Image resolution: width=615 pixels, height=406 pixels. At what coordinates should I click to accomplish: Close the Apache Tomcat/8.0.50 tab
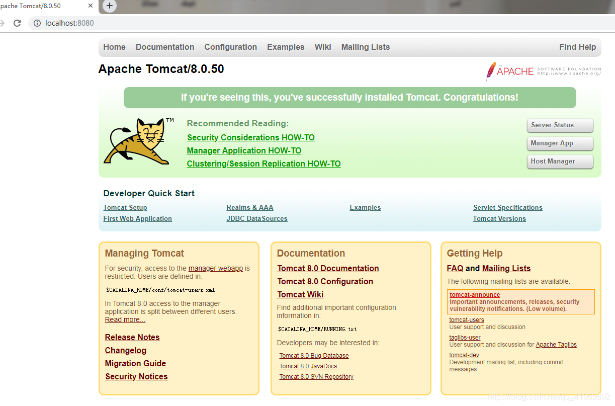point(91,6)
